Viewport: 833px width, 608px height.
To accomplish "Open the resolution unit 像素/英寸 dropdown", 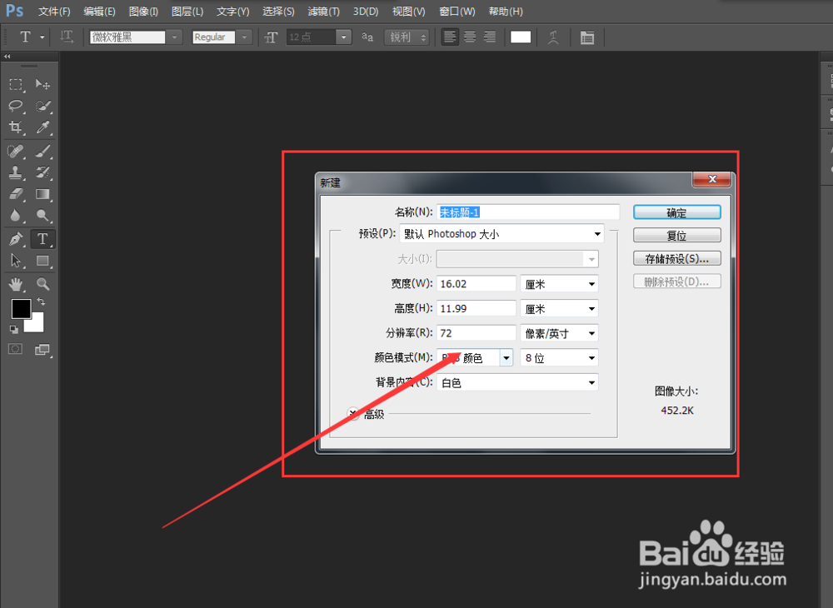I will [x=560, y=333].
